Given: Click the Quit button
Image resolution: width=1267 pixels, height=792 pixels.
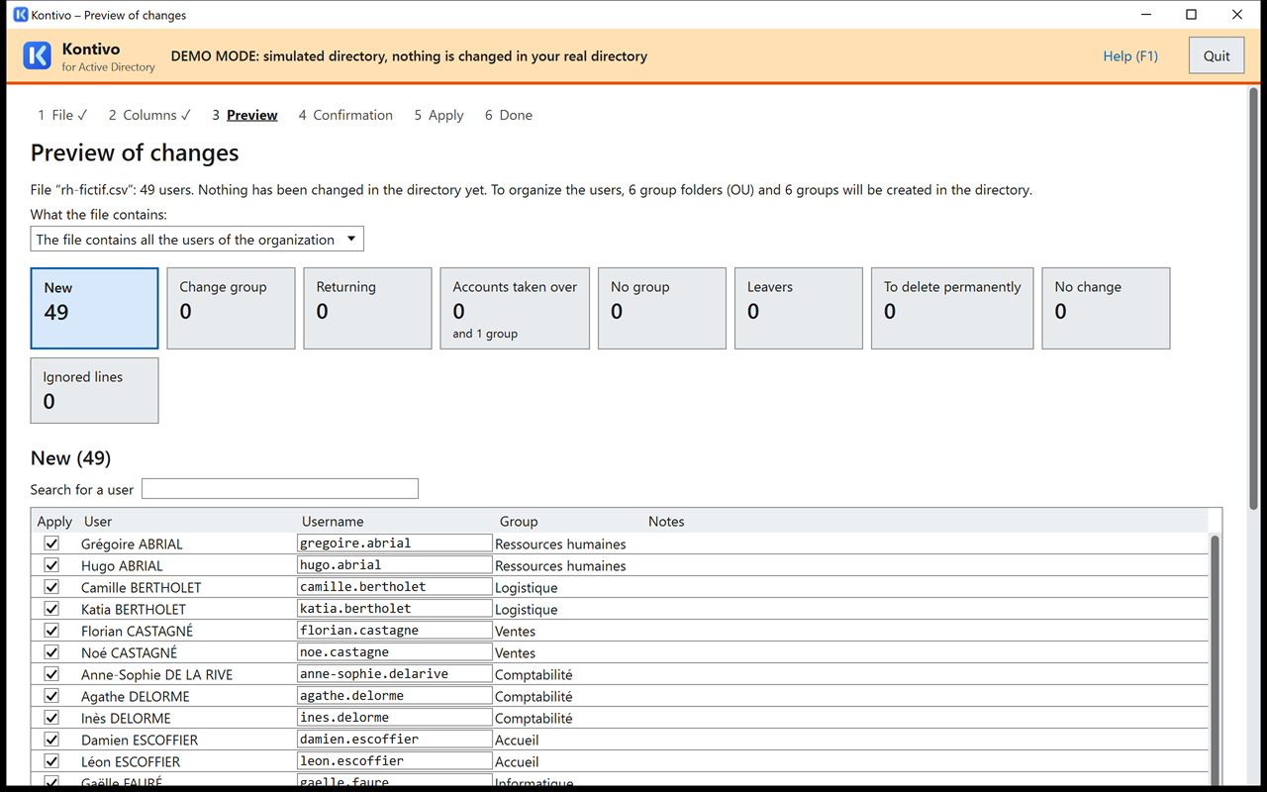Looking at the screenshot, I should (1217, 56).
